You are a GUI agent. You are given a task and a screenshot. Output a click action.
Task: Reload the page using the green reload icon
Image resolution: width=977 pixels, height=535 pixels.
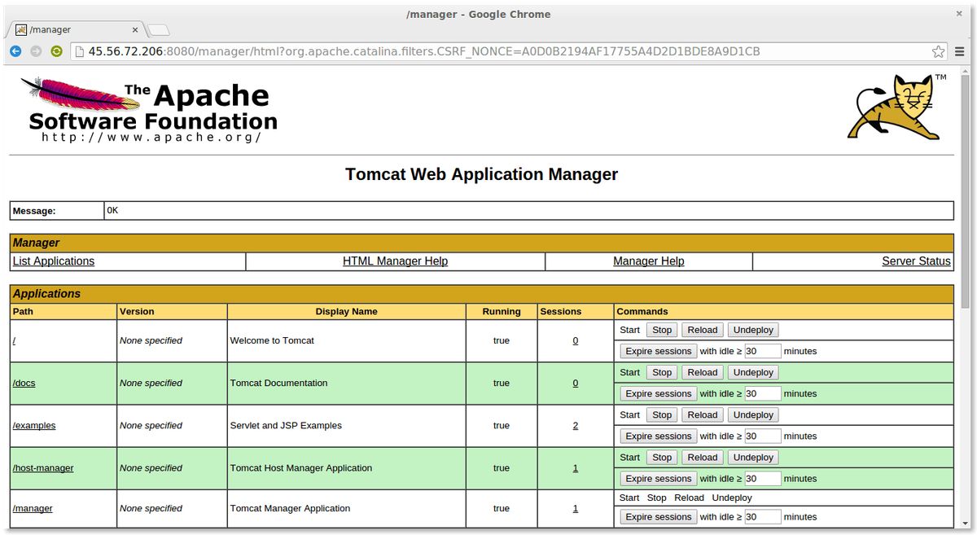point(56,50)
